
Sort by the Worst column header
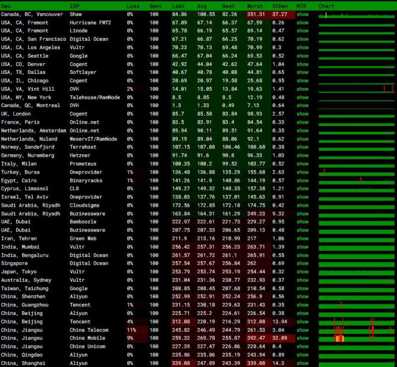click(x=255, y=6)
